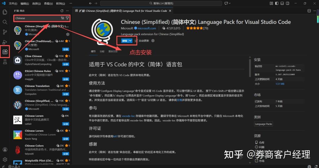Split the editor layout icon
Image resolution: width=319 pixels, height=168 pixels.
pos(309,11)
